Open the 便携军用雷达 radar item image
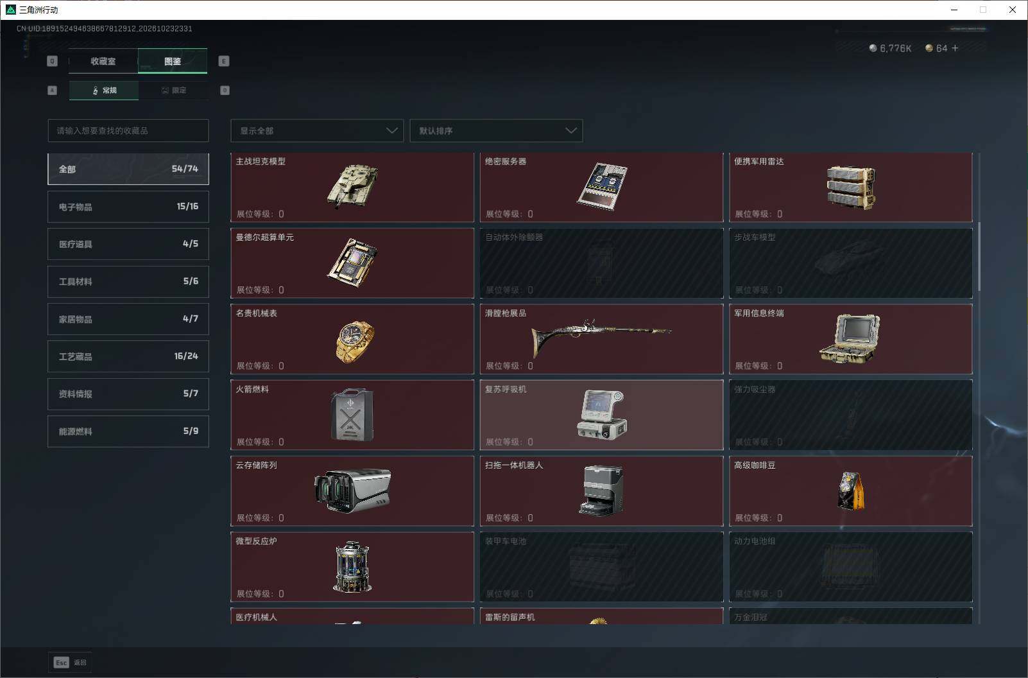The height and width of the screenshot is (678, 1028). (851, 187)
